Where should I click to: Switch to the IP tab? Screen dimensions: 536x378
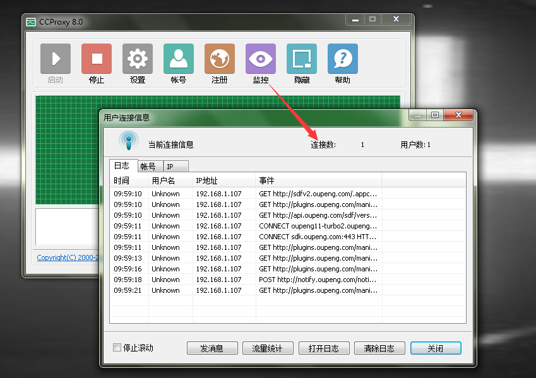tap(171, 166)
